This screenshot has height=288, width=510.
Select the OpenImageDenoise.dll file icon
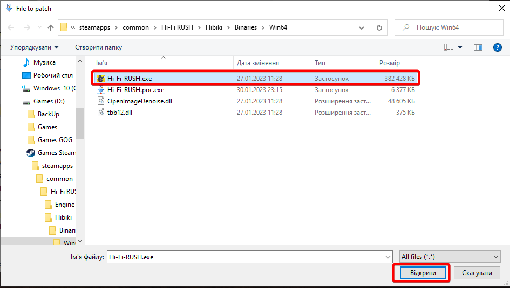101,101
